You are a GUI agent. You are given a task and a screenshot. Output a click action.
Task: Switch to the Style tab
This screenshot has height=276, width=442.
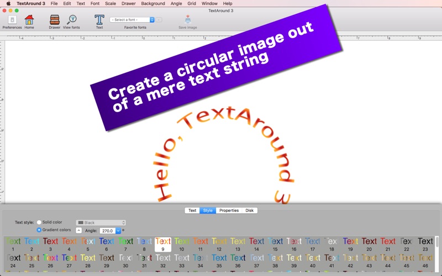coord(208,210)
